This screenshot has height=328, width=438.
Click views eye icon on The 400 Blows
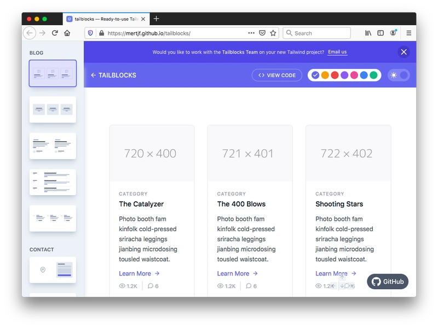point(221,286)
